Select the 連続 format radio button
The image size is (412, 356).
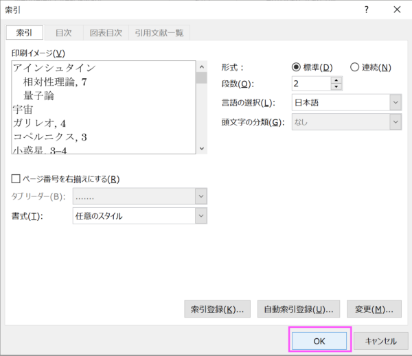coord(354,67)
